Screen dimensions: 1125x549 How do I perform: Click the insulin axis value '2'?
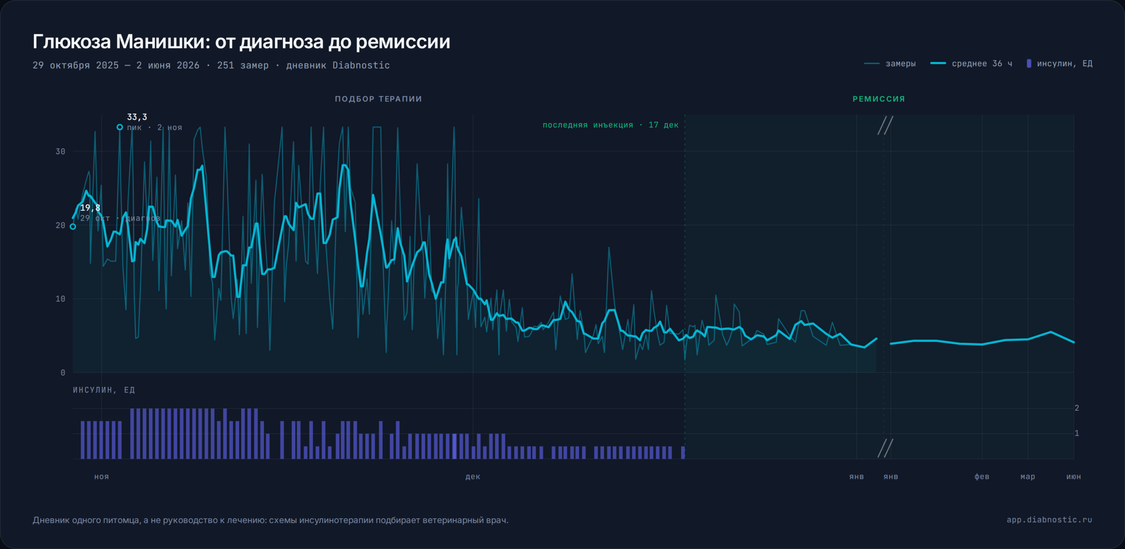pyautogui.click(x=1077, y=408)
